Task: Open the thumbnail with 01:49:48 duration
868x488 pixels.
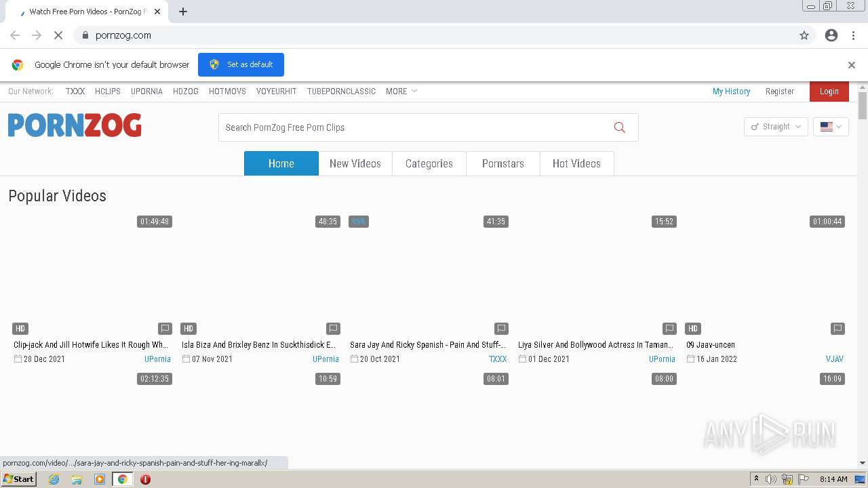Action: click(92, 275)
